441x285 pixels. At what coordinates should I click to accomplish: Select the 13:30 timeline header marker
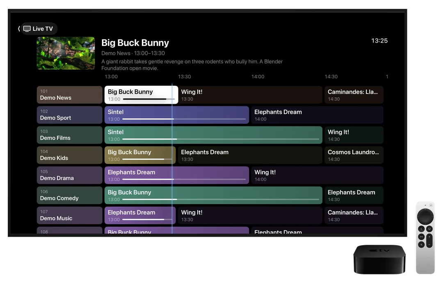tap(185, 76)
